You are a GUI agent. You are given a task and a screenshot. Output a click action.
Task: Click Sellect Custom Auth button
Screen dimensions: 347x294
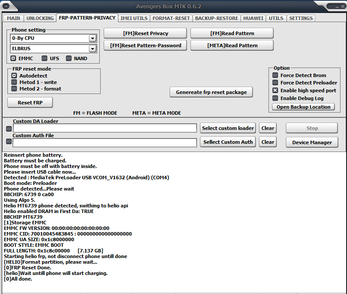pos(228,142)
